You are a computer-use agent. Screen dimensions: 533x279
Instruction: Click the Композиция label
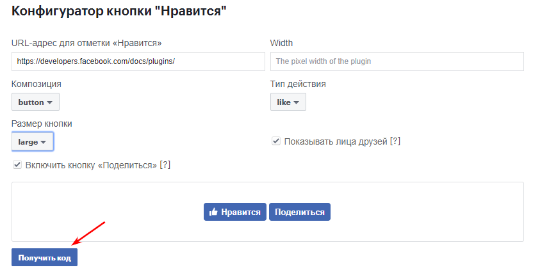coord(37,84)
